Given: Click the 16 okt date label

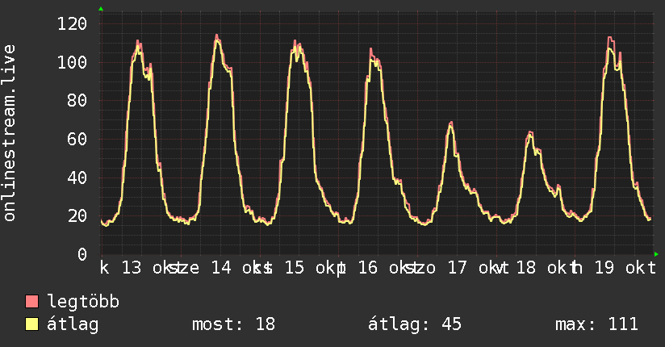Looking at the screenshot, I should [x=384, y=268].
